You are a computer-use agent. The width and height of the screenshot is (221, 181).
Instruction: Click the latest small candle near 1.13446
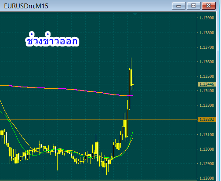tap(133, 84)
